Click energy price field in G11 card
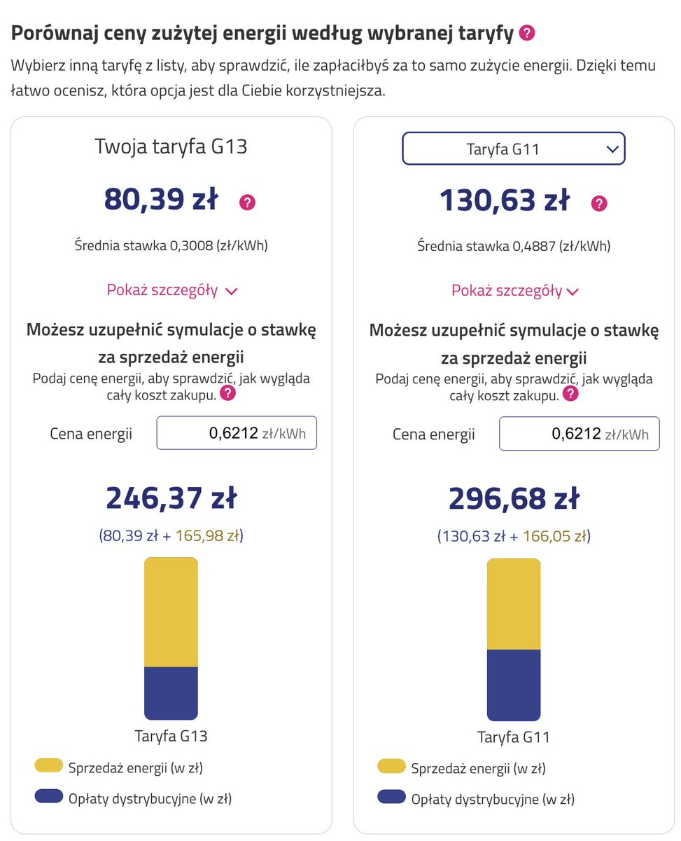 point(579,434)
